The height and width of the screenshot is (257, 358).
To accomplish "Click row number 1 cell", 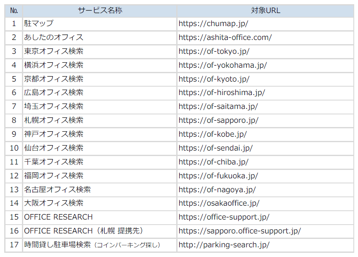I will tap(14, 24).
